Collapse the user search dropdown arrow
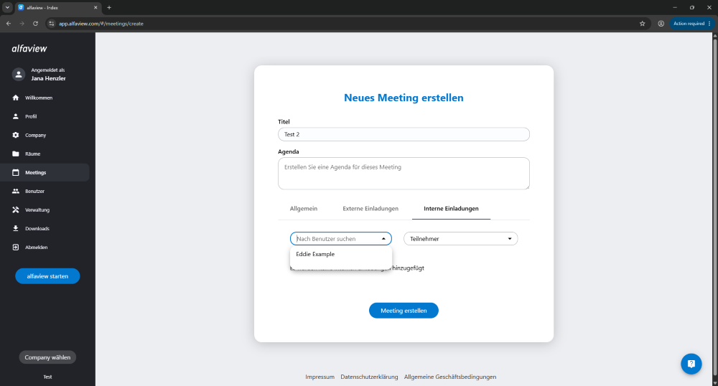Image resolution: width=718 pixels, height=386 pixels. tap(383, 239)
